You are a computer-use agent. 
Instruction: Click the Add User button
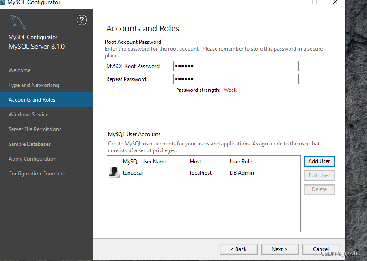coord(319,161)
